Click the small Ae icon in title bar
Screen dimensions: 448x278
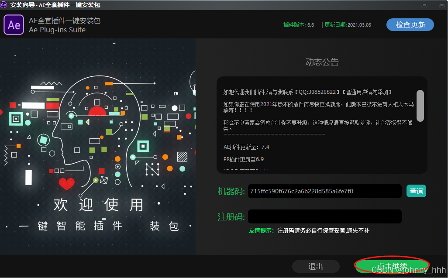click(3, 4)
